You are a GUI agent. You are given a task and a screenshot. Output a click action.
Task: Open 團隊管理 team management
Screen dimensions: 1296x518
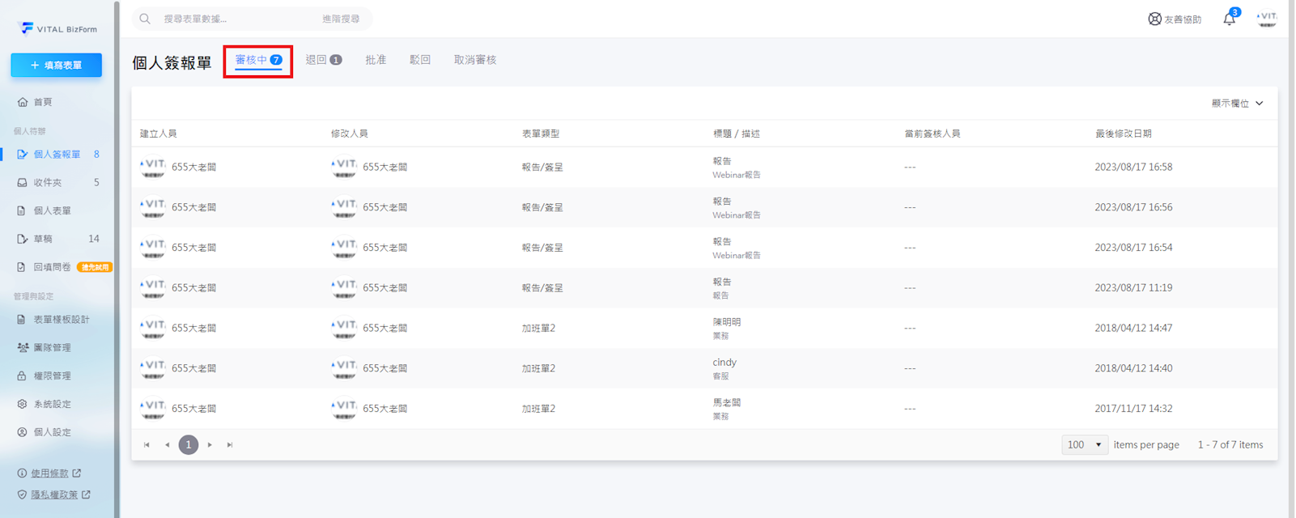52,348
